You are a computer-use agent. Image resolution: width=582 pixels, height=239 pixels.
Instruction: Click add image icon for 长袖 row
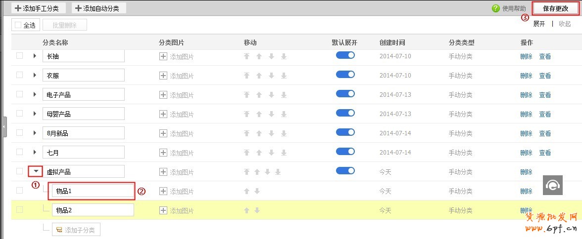point(163,57)
